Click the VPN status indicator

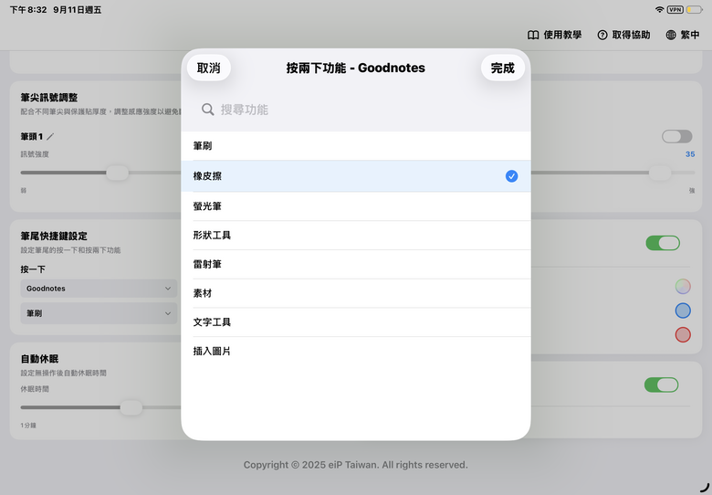(675, 9)
